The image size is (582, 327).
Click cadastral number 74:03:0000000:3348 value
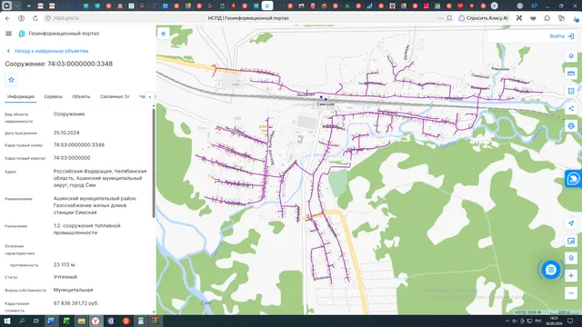coord(79,145)
